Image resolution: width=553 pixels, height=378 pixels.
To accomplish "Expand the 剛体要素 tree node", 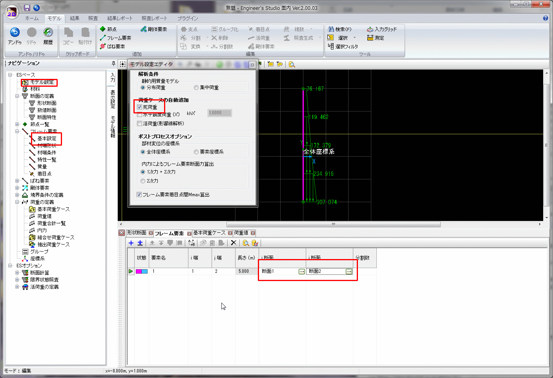I will pyautogui.click(x=17, y=188).
